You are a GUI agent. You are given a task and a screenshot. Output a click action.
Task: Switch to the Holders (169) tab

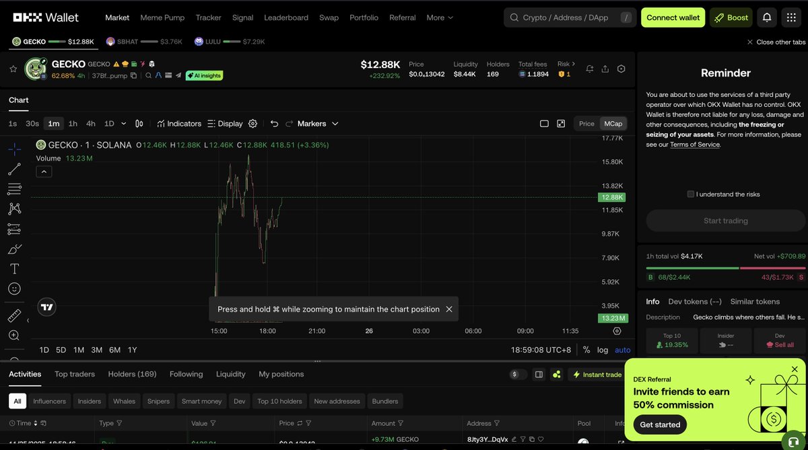click(132, 374)
